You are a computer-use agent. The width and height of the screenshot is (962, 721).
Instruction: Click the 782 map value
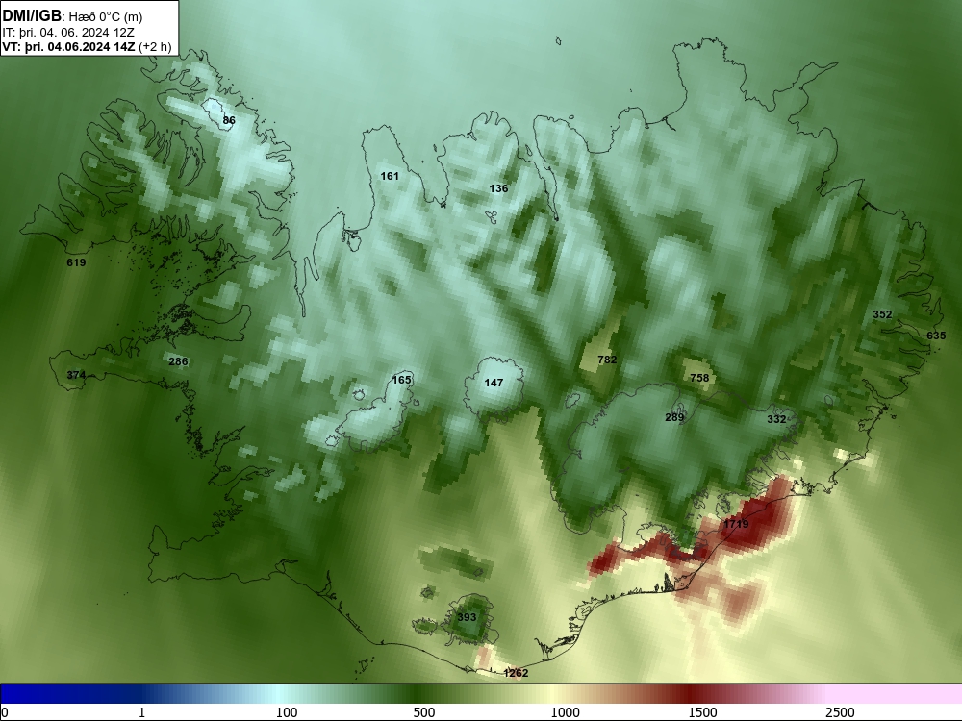pos(607,360)
